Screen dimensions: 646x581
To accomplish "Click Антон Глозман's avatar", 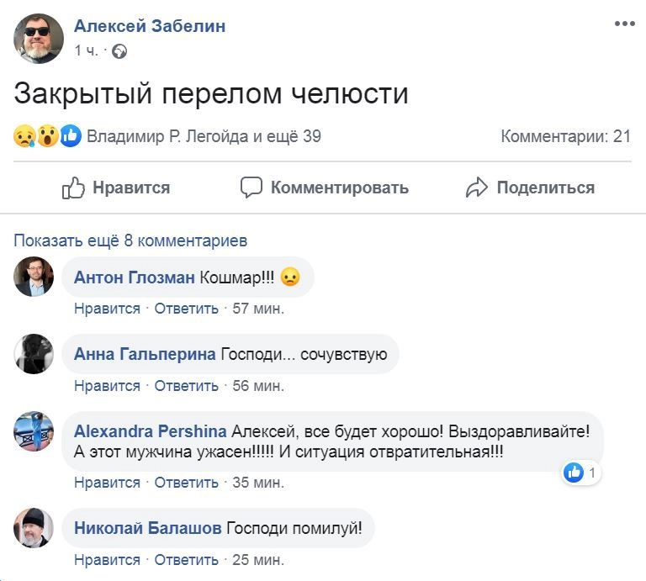I will point(34,277).
